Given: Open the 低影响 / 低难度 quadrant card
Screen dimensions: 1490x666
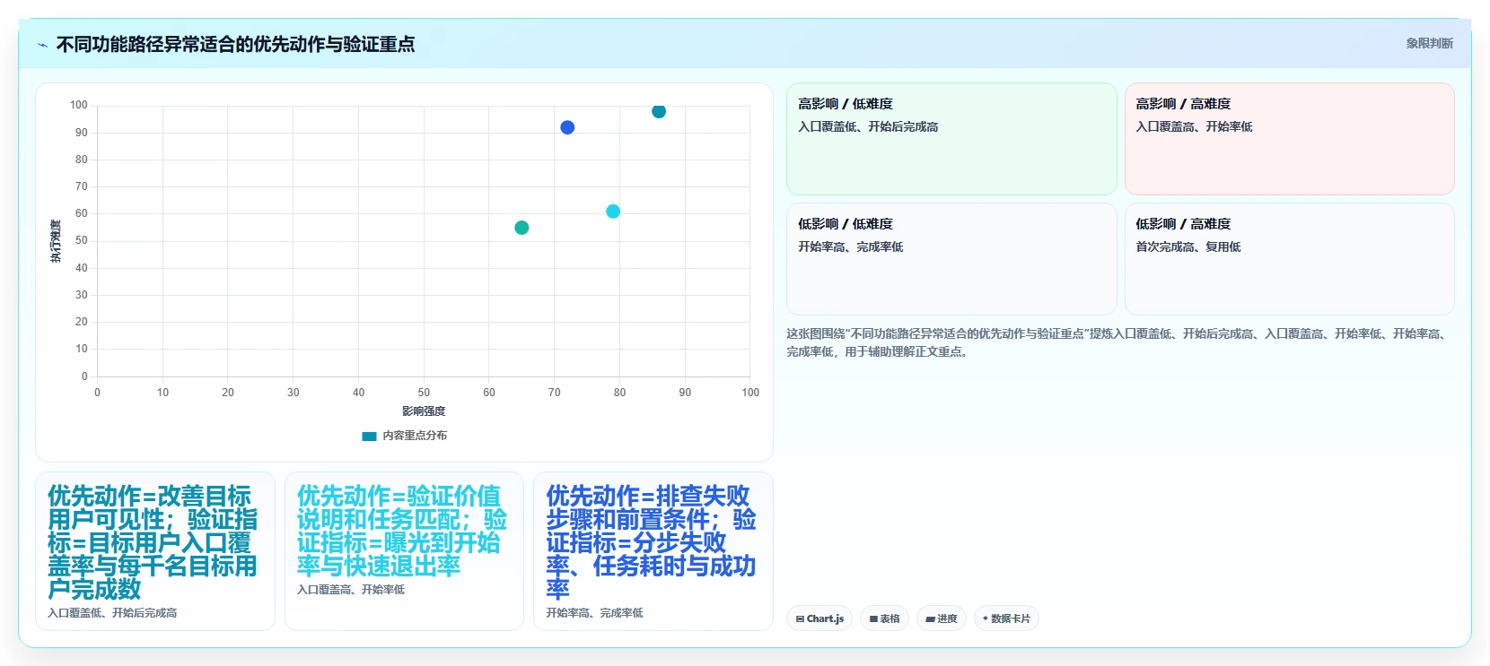Looking at the screenshot, I should [x=951, y=258].
